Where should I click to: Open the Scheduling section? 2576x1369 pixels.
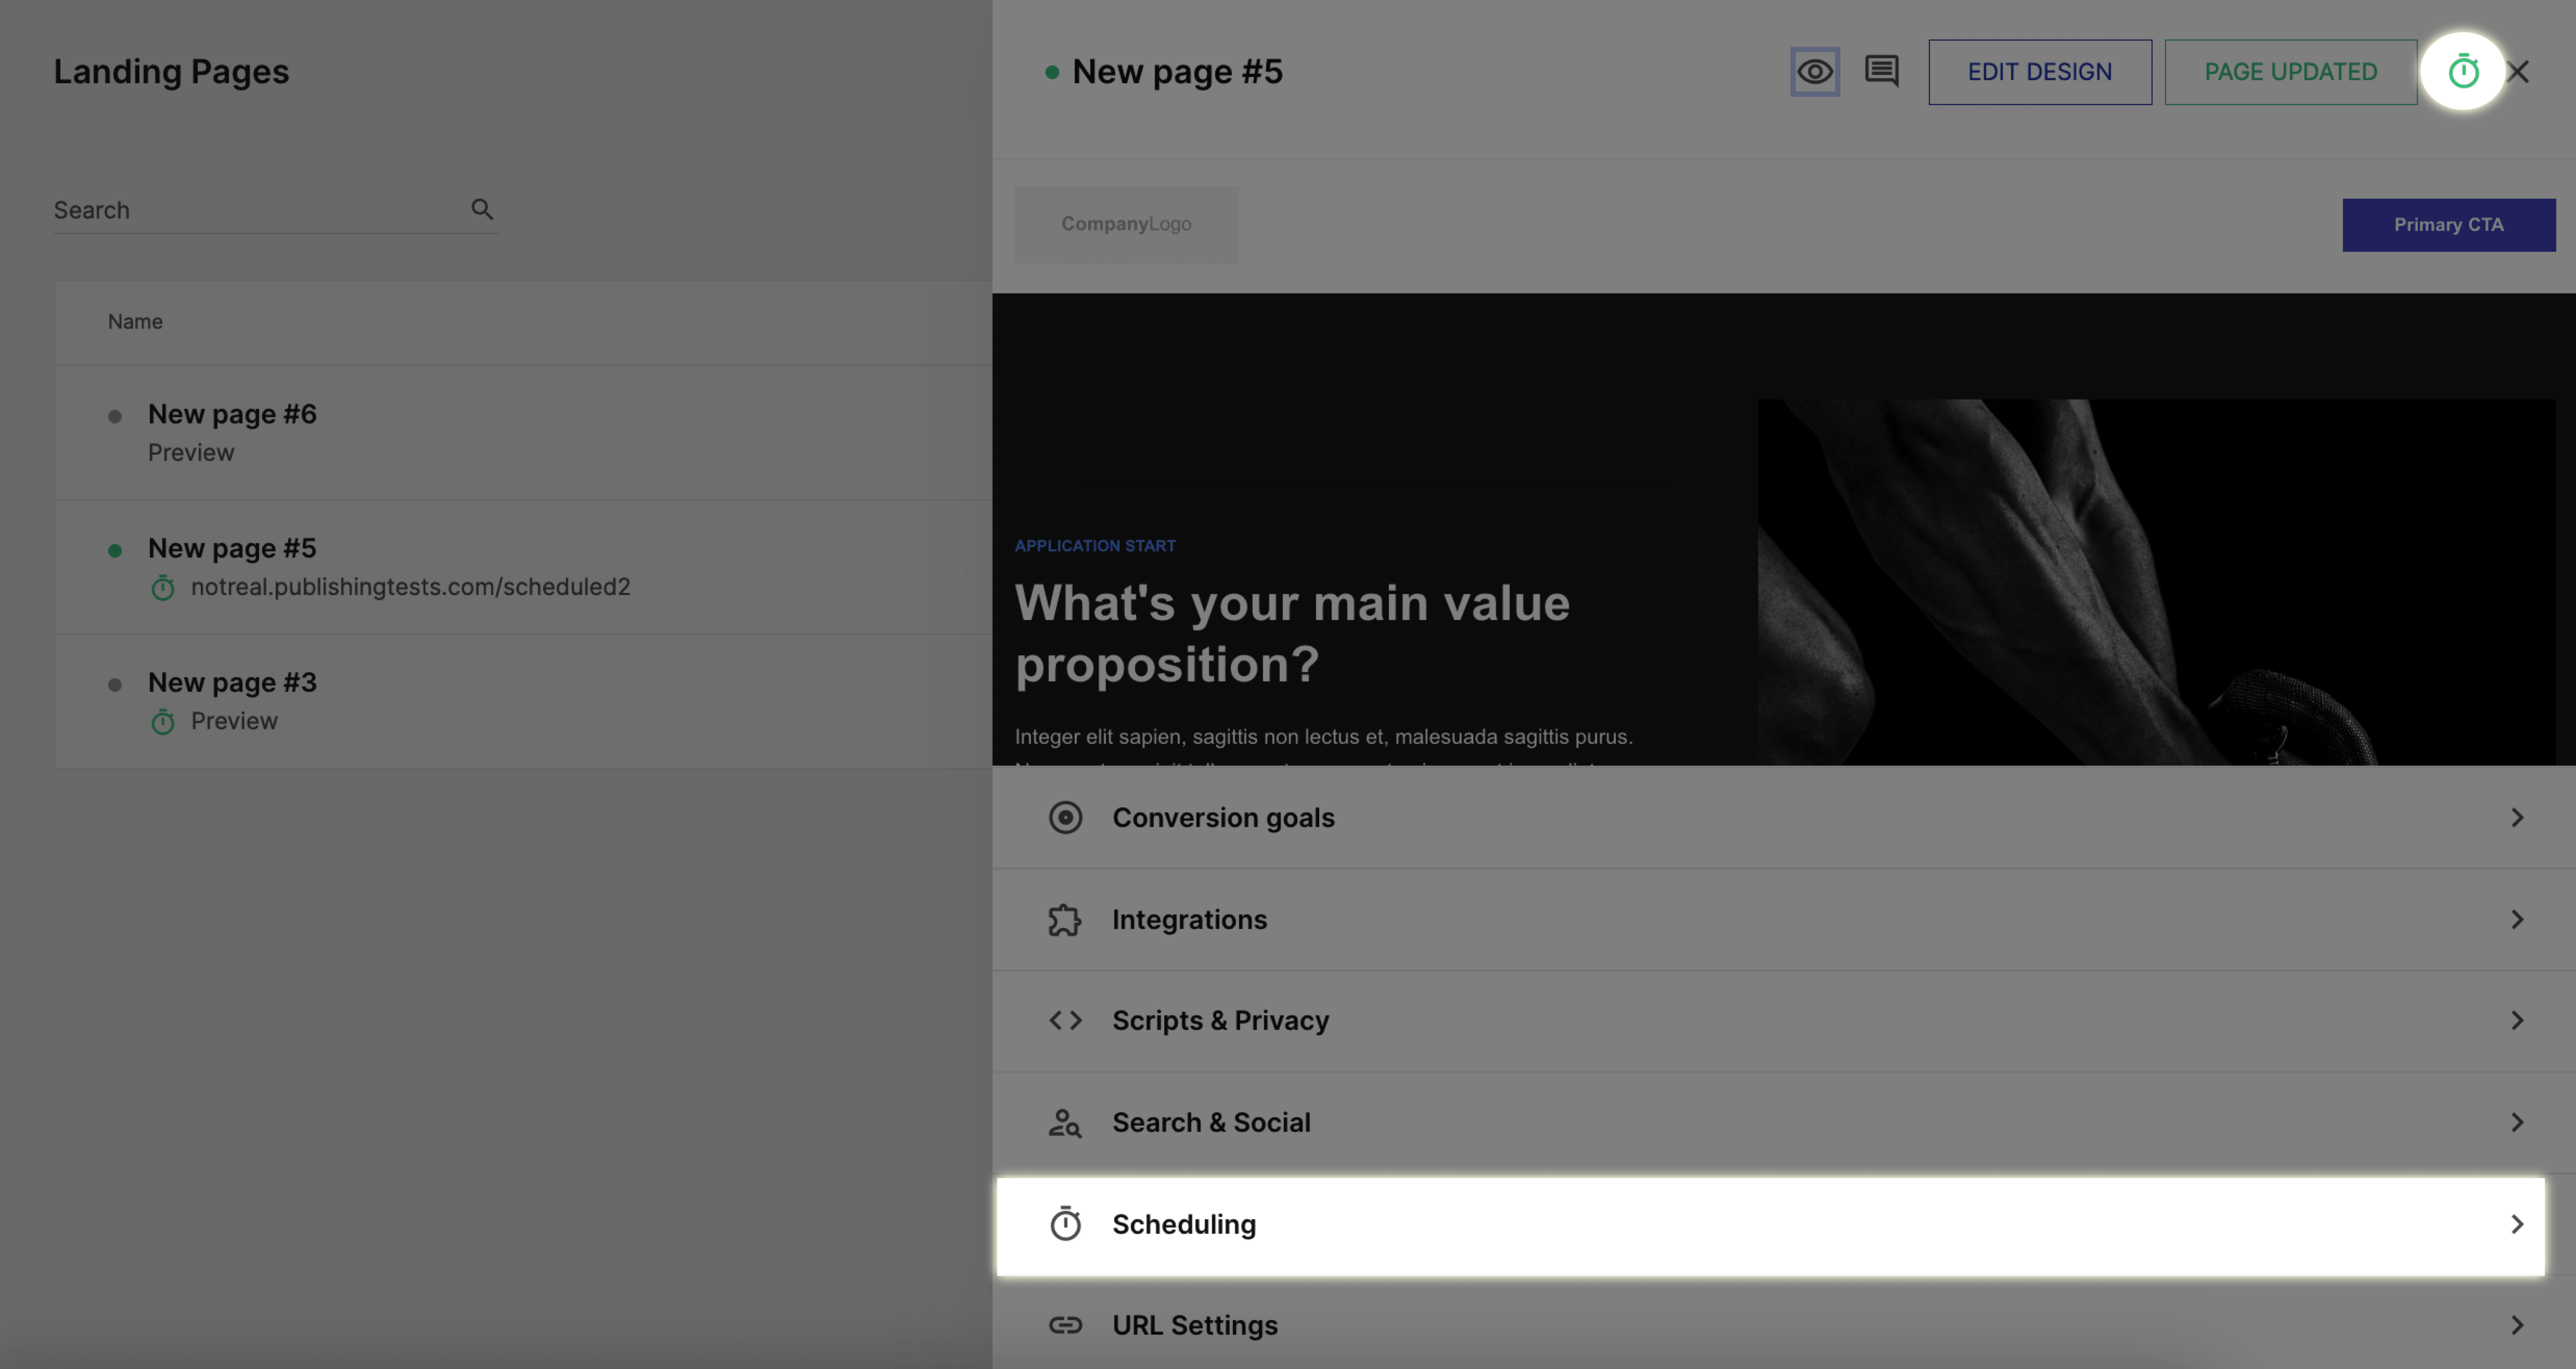tap(1771, 1225)
